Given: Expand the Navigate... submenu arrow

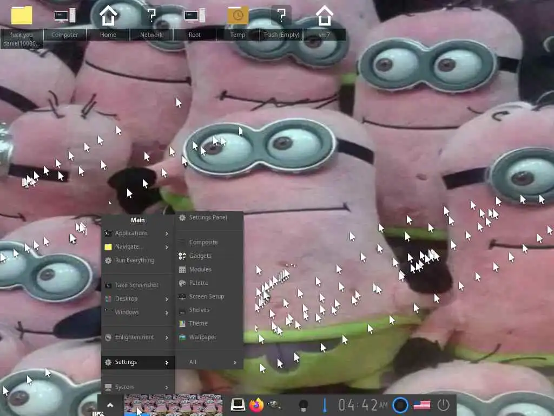Looking at the screenshot, I should point(167,247).
